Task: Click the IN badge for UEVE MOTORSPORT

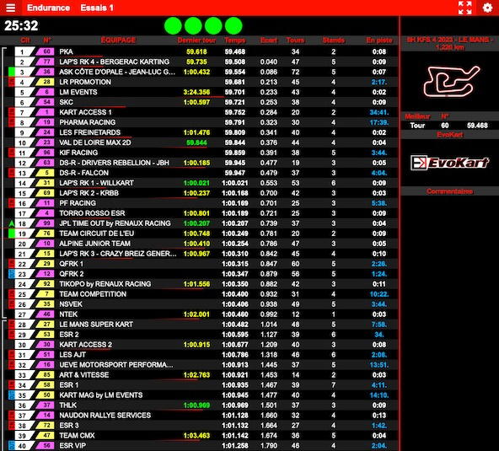Action: pos(12,365)
